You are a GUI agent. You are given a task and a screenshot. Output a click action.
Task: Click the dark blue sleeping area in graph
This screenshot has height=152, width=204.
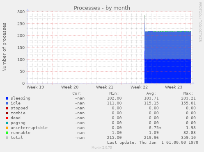point(168,71)
